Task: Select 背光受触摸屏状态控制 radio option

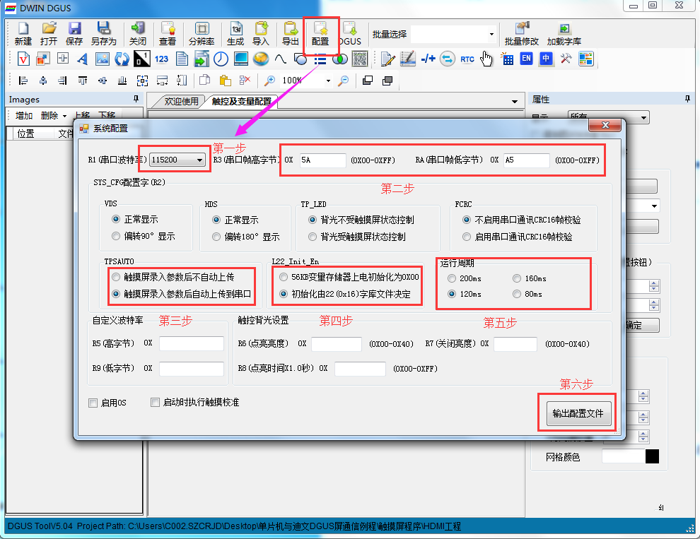Action: point(313,237)
